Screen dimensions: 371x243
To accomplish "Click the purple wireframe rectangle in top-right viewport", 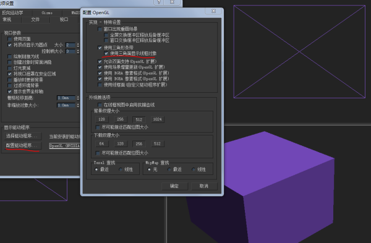I will click(299, 51).
